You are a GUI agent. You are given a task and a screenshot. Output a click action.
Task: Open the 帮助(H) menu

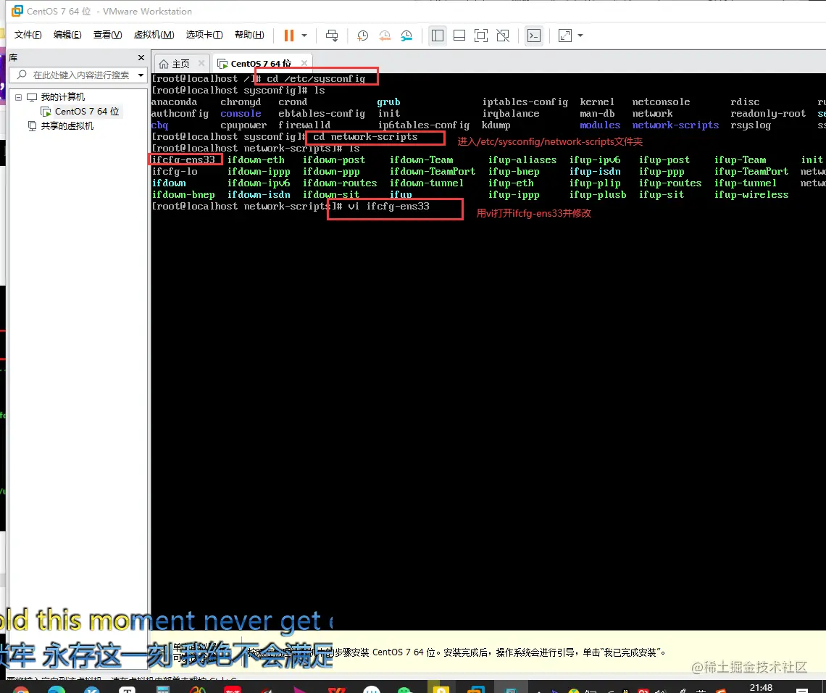pos(249,35)
